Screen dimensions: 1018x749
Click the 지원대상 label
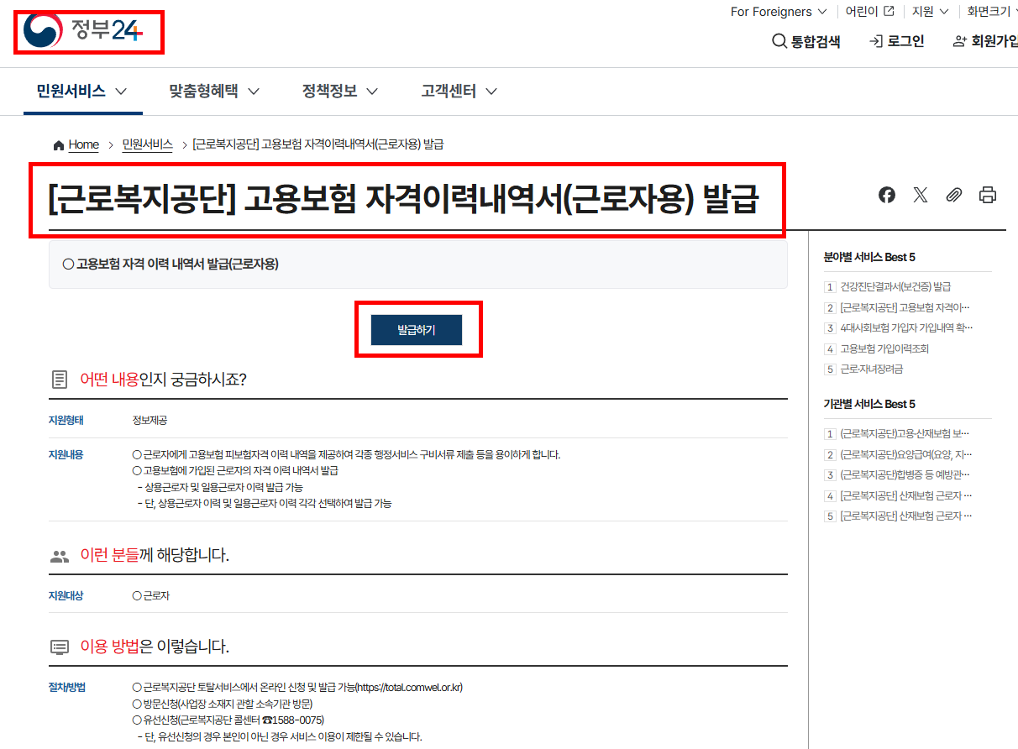click(x=66, y=595)
